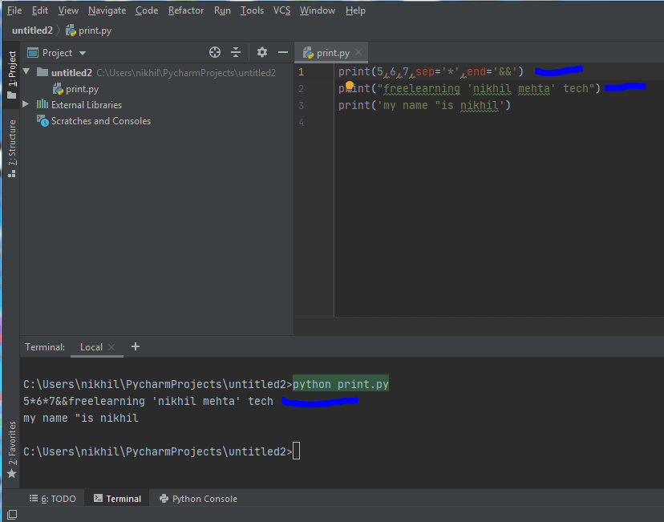Image resolution: width=664 pixels, height=522 pixels.
Task: Select External Libraries tree label
Action: pyautogui.click(x=87, y=104)
